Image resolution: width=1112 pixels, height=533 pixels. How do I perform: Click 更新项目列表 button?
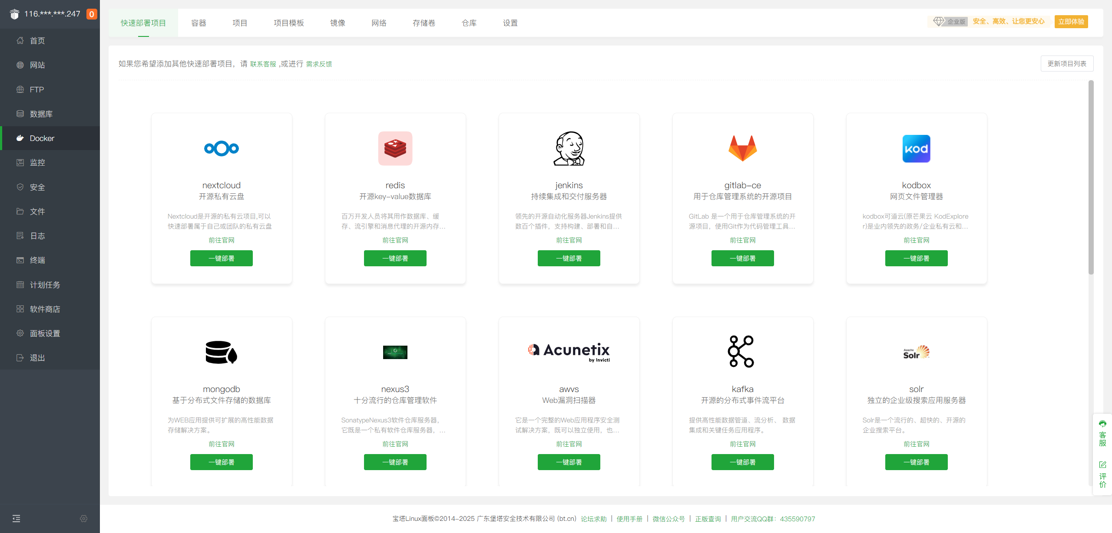tap(1067, 64)
